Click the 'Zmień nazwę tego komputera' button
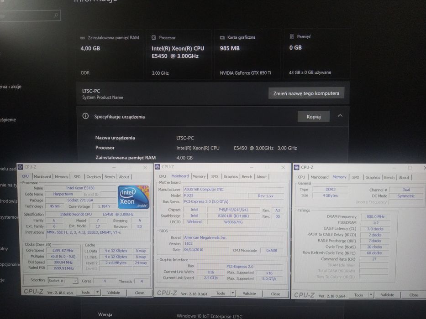Screen dimensions: 426x319 [306, 93]
